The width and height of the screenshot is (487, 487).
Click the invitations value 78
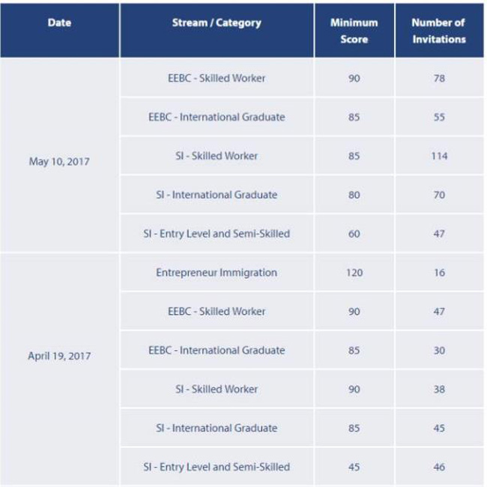[439, 79]
